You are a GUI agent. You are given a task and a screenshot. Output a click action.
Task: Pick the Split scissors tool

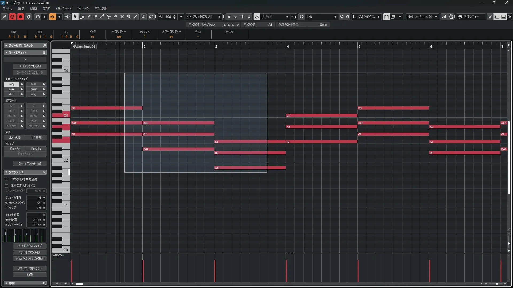click(x=108, y=17)
